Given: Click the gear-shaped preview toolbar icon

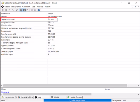Looking at the screenshot, I should (x=35, y=10).
